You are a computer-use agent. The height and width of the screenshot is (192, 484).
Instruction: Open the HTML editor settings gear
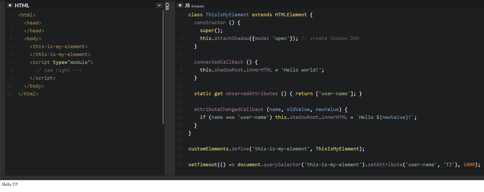pos(10,5)
